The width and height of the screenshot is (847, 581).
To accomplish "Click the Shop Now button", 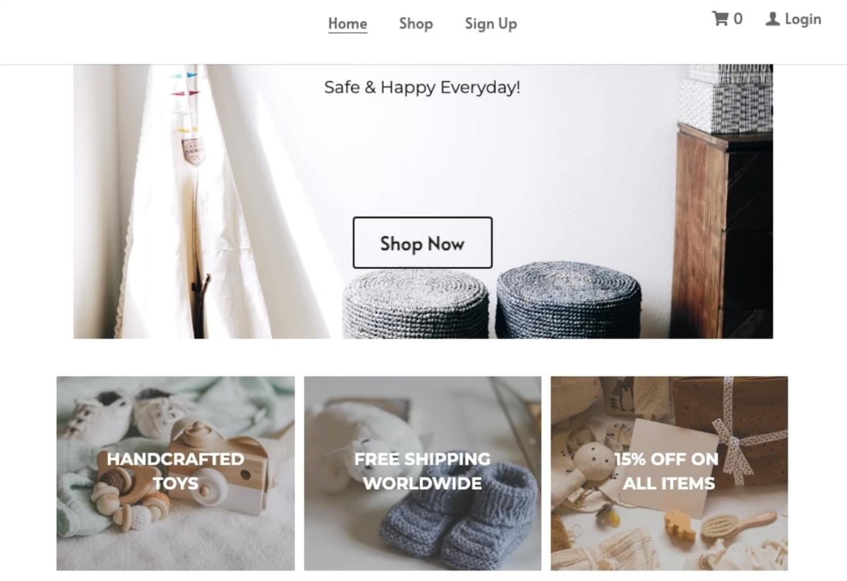I will pos(422,243).
